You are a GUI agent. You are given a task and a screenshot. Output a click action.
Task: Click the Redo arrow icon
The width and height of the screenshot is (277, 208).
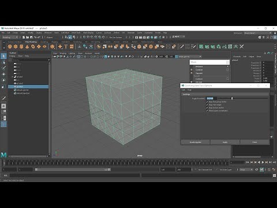click(x=39, y=37)
